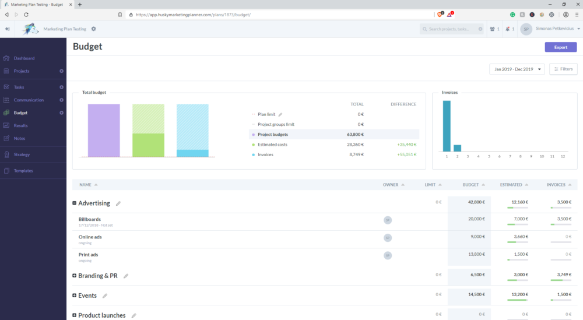Edit plan limit pencil icon

280,114
